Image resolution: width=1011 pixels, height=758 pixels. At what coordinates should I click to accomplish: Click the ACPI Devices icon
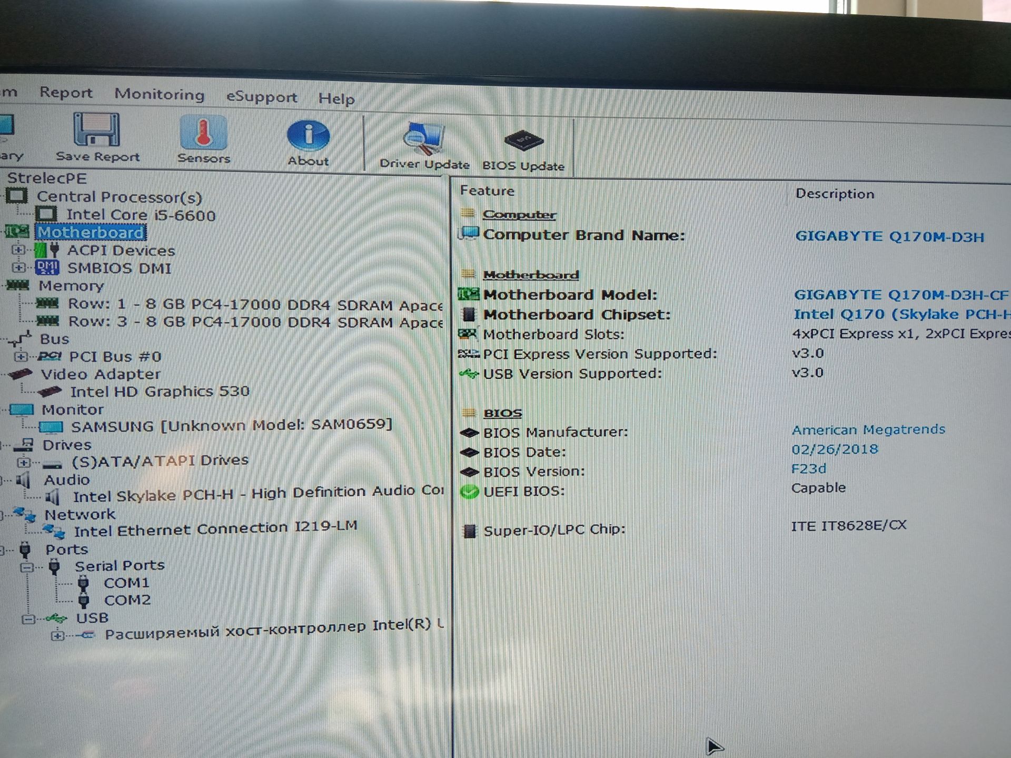[47, 250]
